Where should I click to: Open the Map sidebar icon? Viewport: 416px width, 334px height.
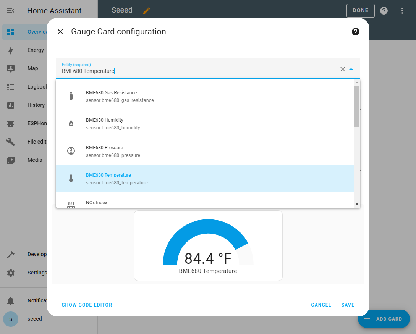pyautogui.click(x=11, y=68)
